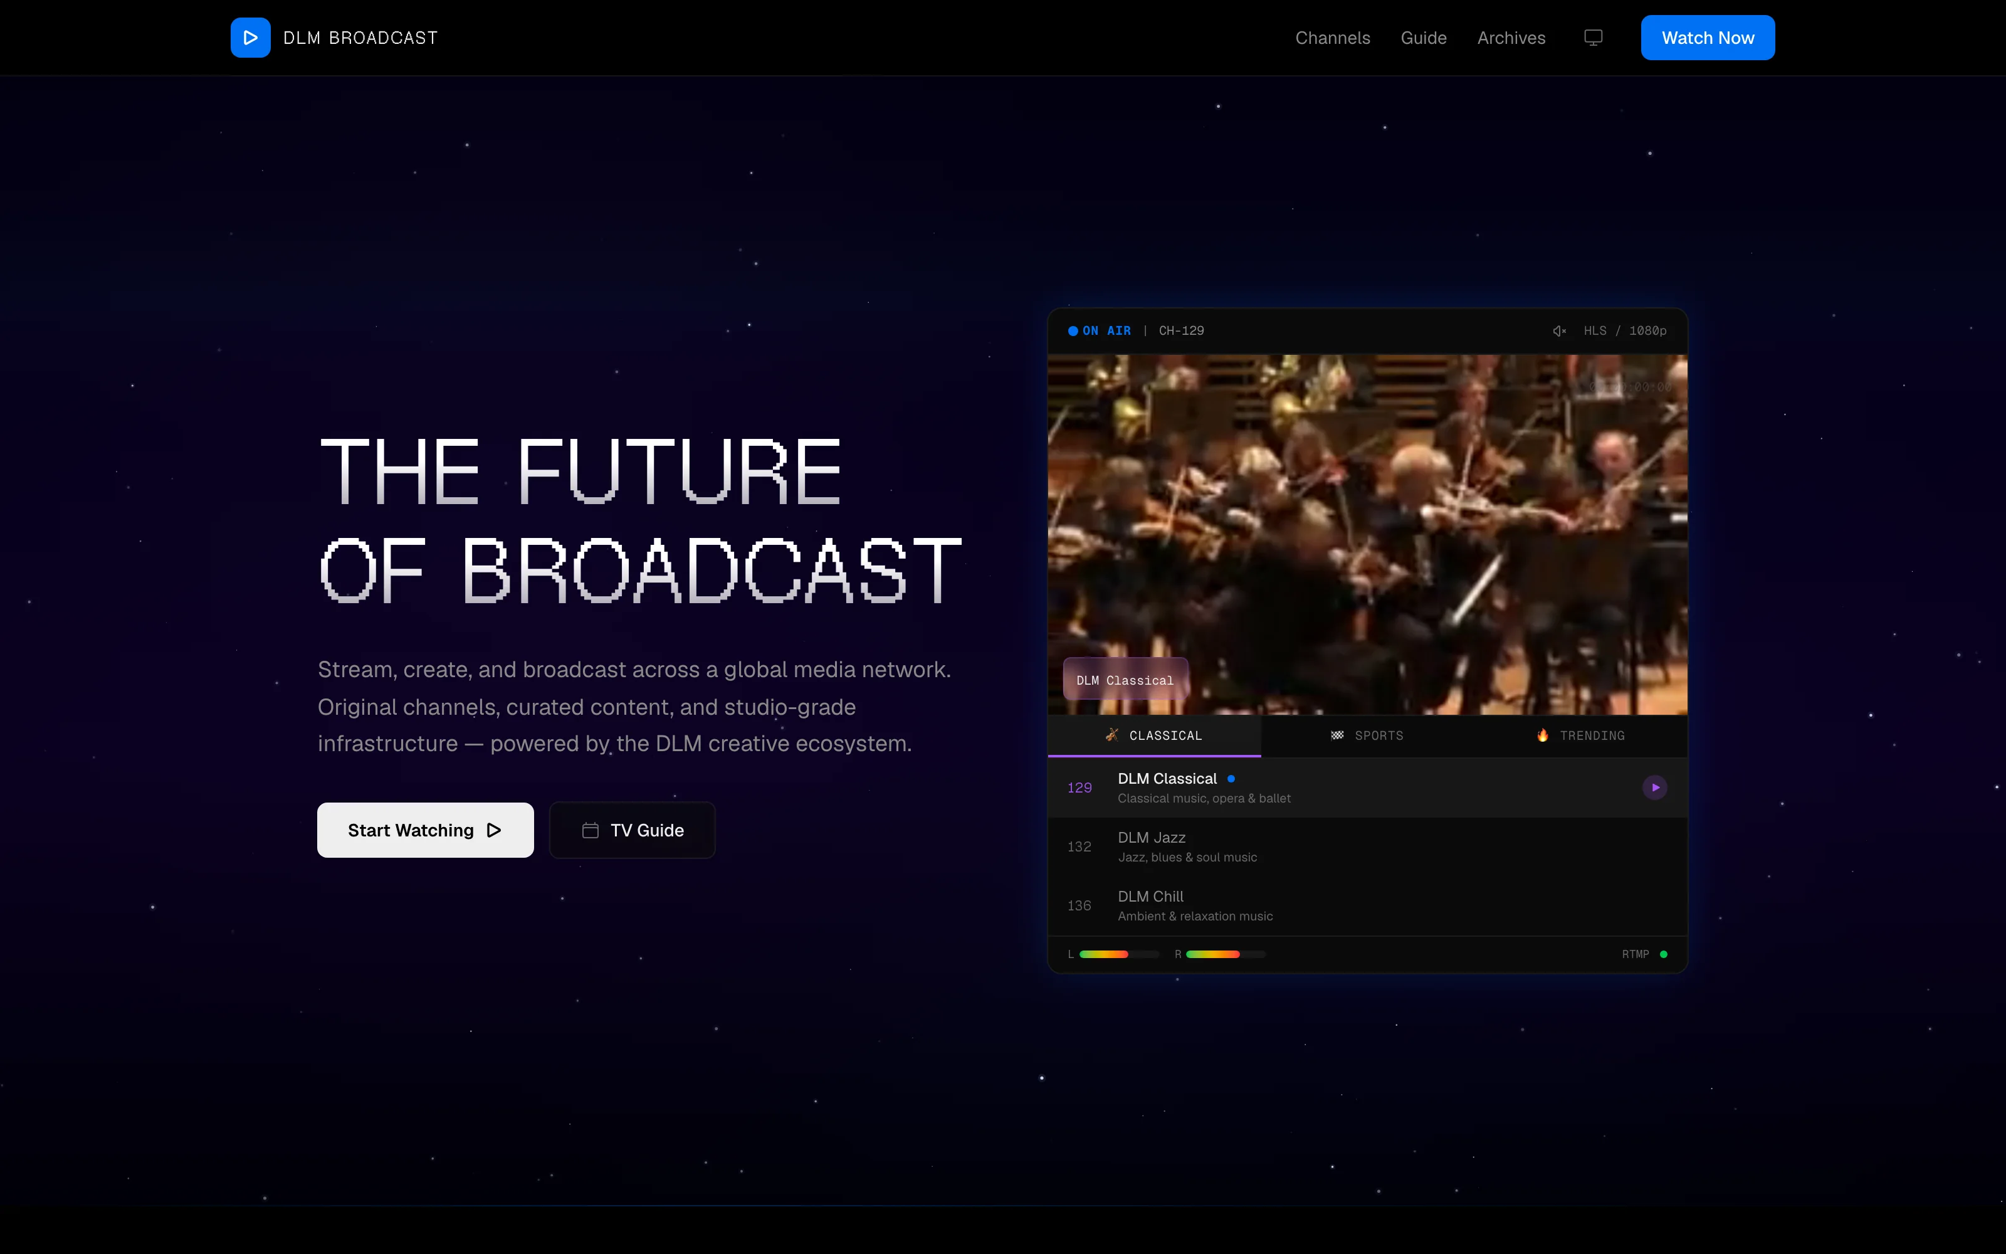Select the DLM Jazz channel row
The image size is (2006, 1254).
click(x=1367, y=847)
